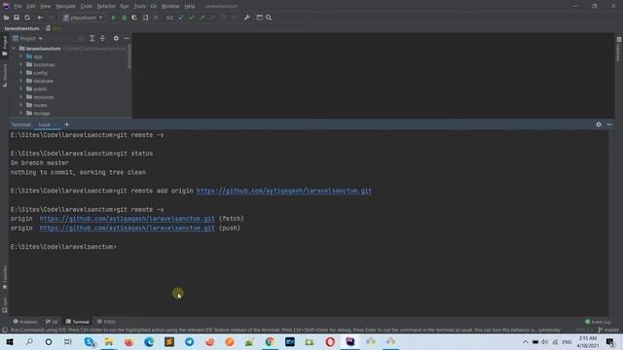Click the Run with Coverage icon
This screenshot has width=623, height=350.
[x=134, y=17]
